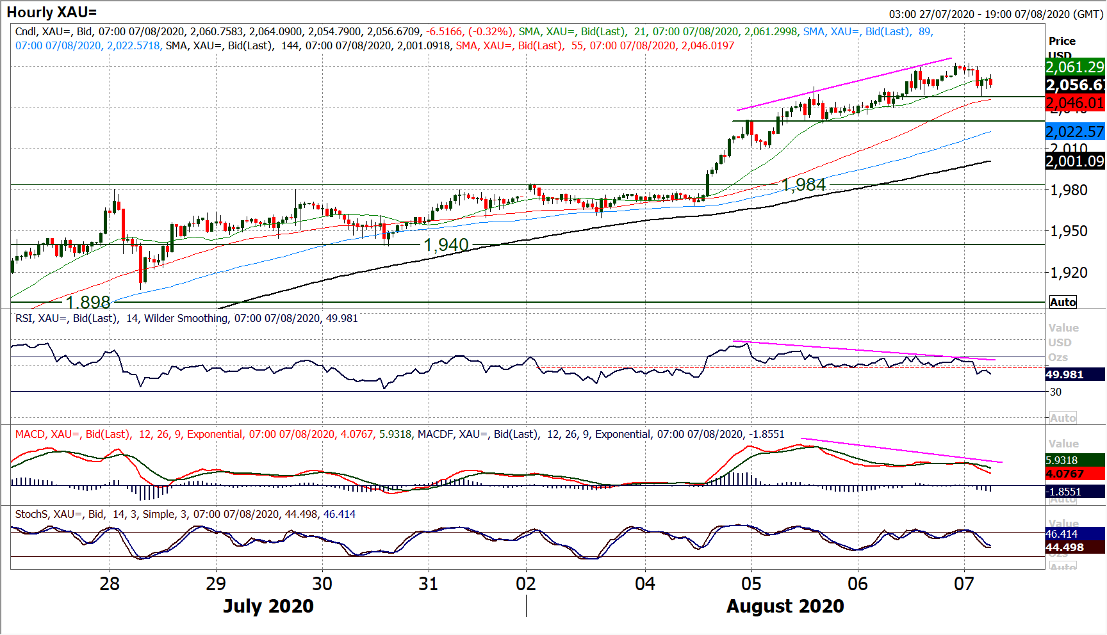Click the Auto button in the RSI panel
This screenshot has height=635, width=1107.
1063,418
